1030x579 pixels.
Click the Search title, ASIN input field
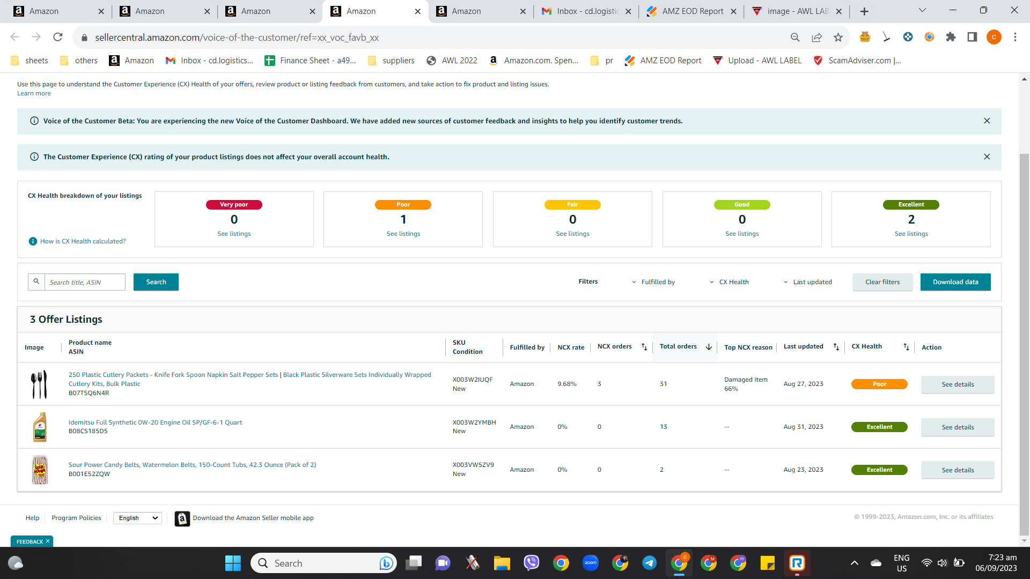[x=85, y=282]
